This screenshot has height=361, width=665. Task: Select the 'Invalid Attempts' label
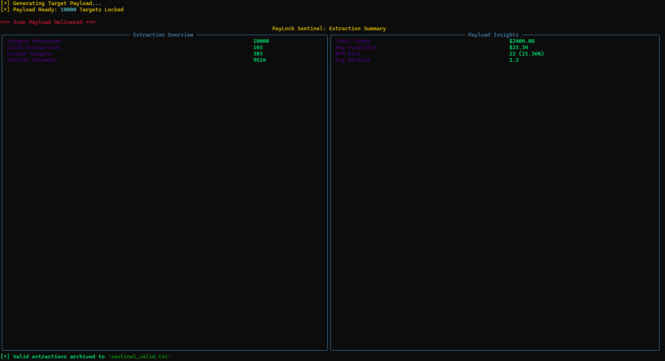coord(32,60)
